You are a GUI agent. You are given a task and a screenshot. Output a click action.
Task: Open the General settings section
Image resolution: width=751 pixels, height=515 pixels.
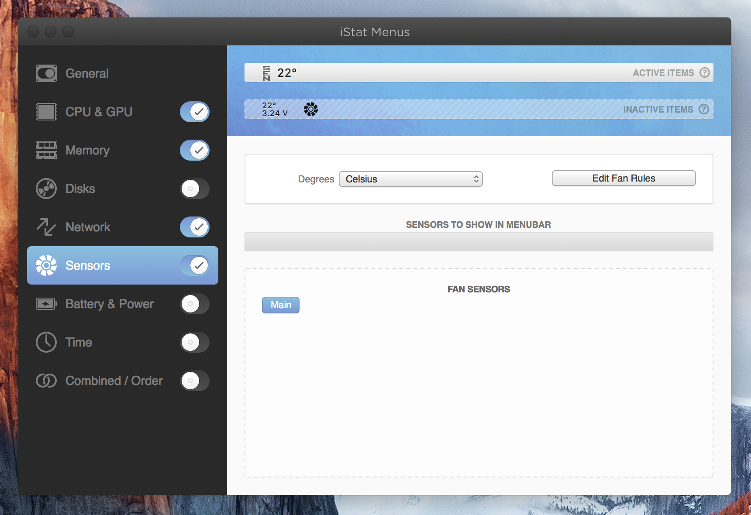tap(87, 73)
